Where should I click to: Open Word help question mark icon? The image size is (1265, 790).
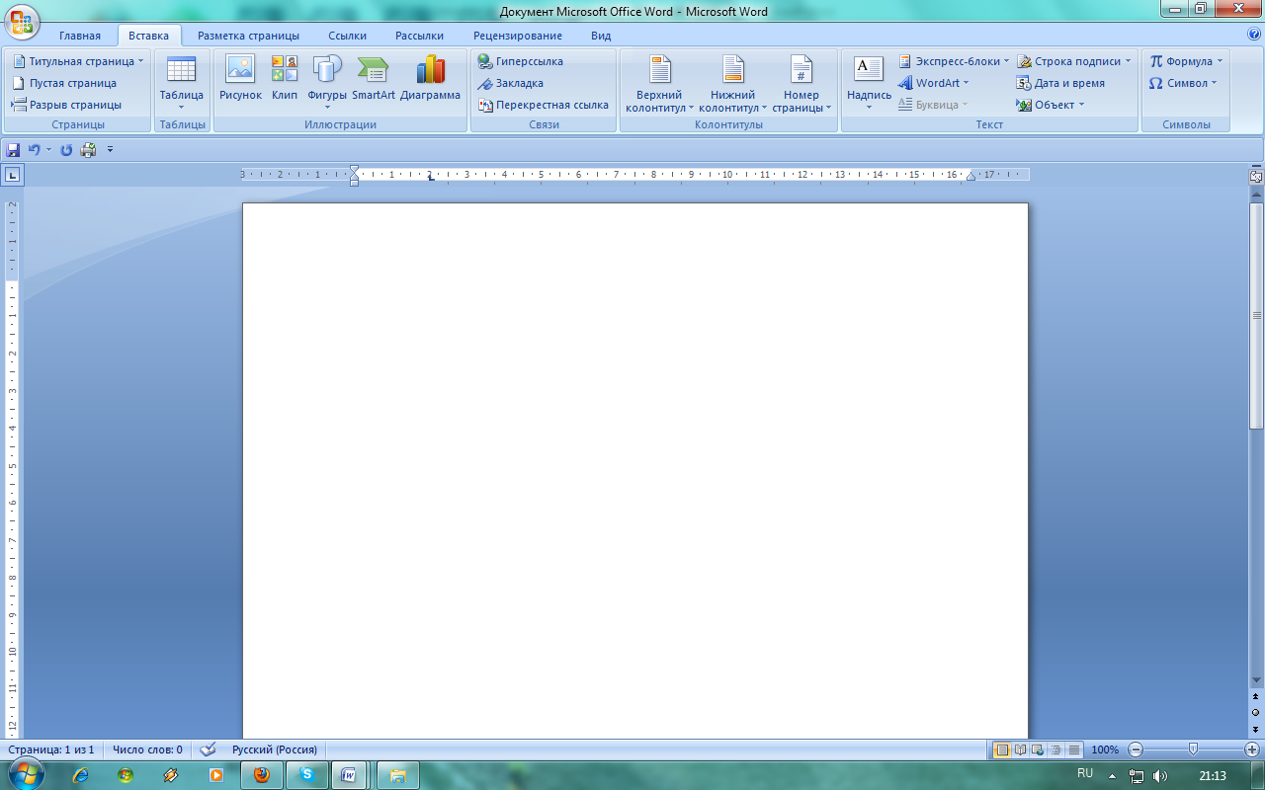[x=1254, y=34]
